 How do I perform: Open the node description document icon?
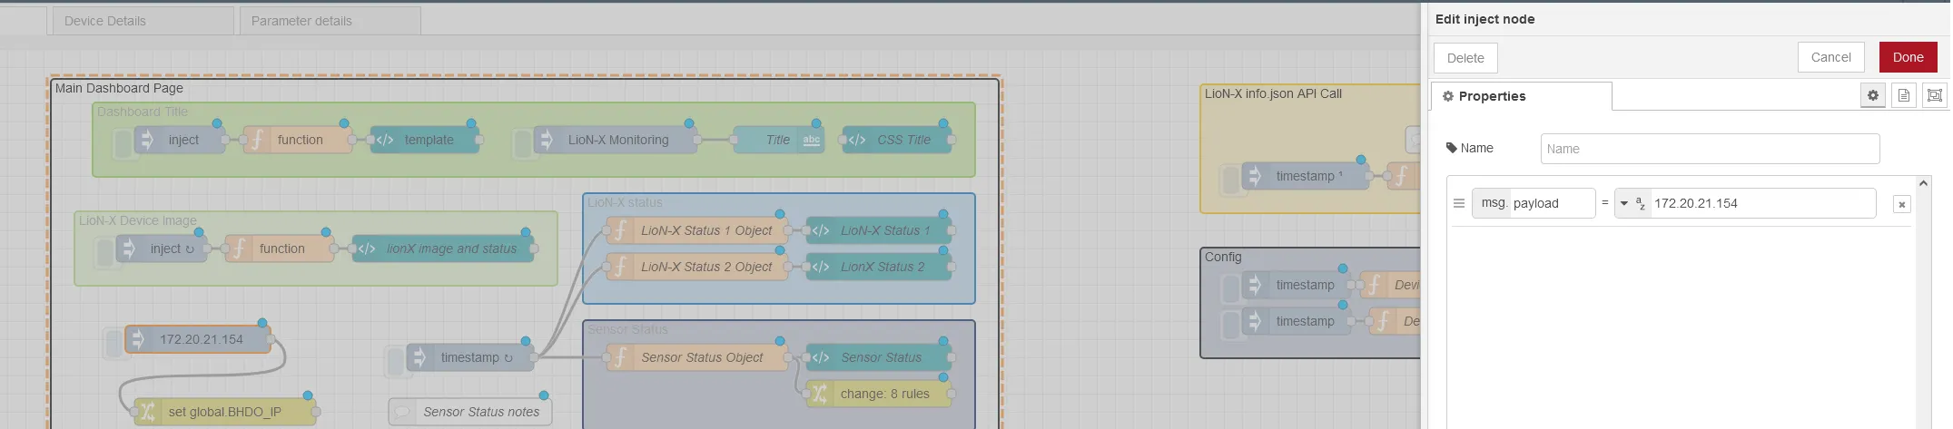pos(1903,95)
